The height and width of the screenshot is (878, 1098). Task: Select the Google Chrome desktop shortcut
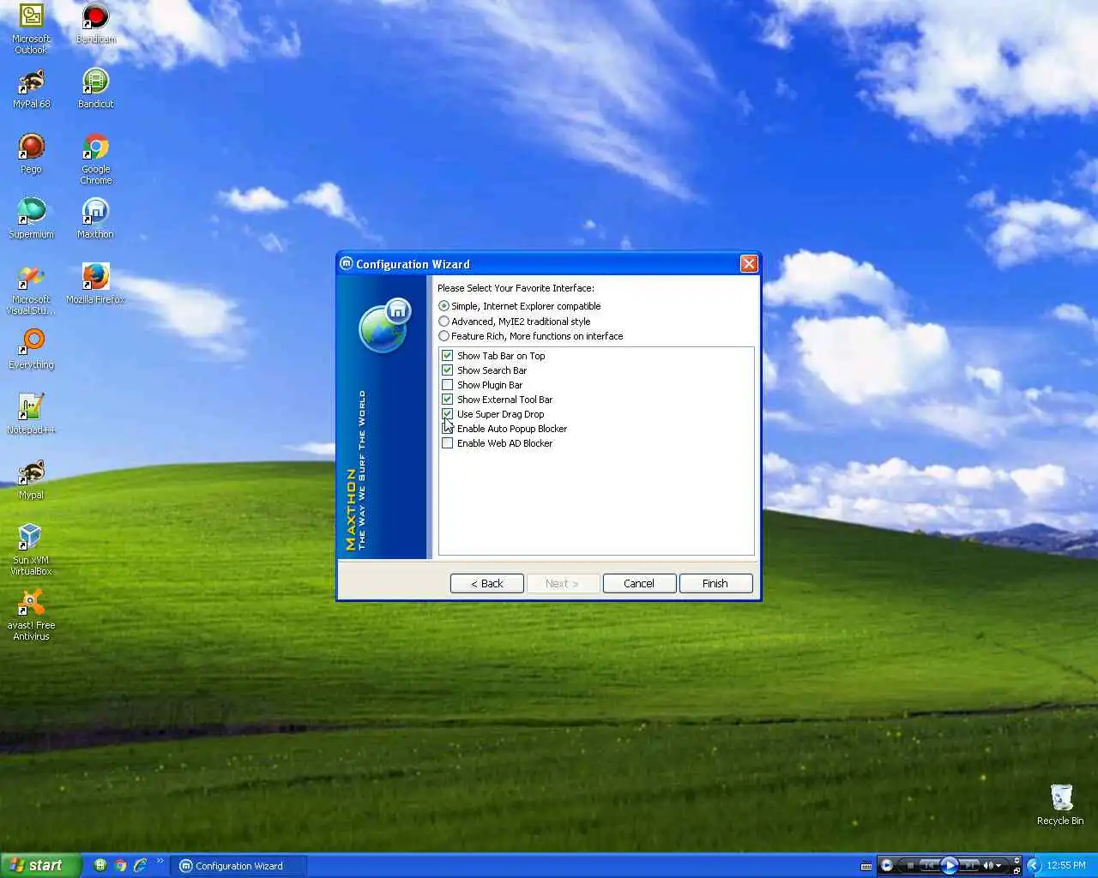click(95, 159)
